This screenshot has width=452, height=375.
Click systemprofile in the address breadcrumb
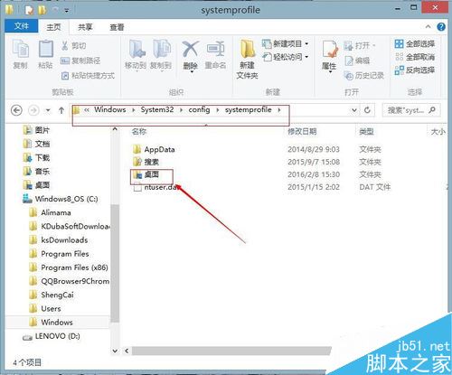tap(248, 109)
